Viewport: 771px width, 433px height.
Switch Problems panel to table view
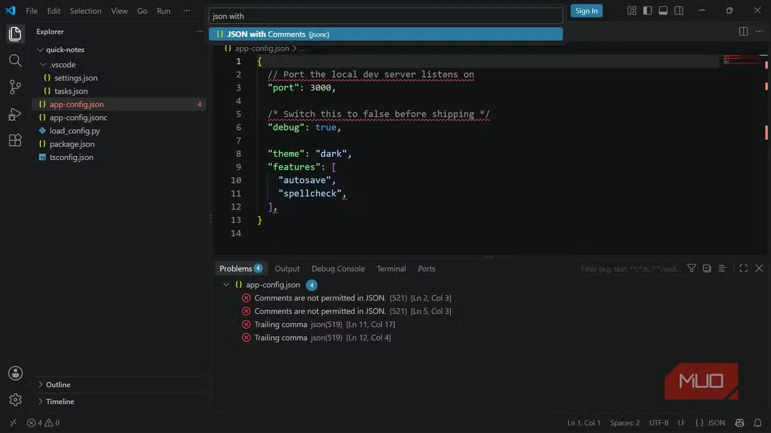(x=722, y=268)
